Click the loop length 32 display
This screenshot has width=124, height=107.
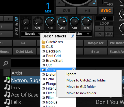tap(104, 18)
